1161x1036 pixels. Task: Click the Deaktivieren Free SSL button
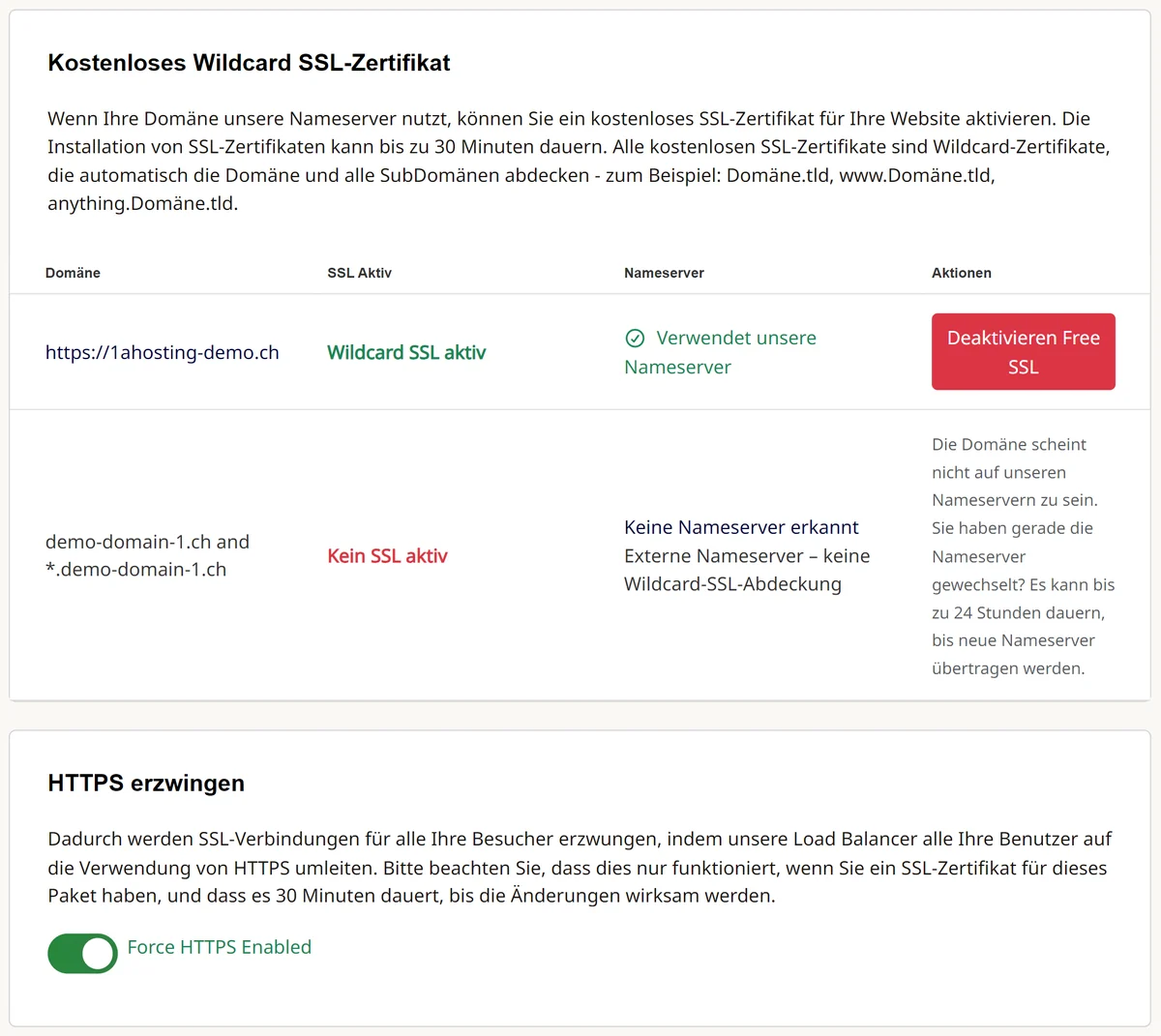click(1023, 352)
